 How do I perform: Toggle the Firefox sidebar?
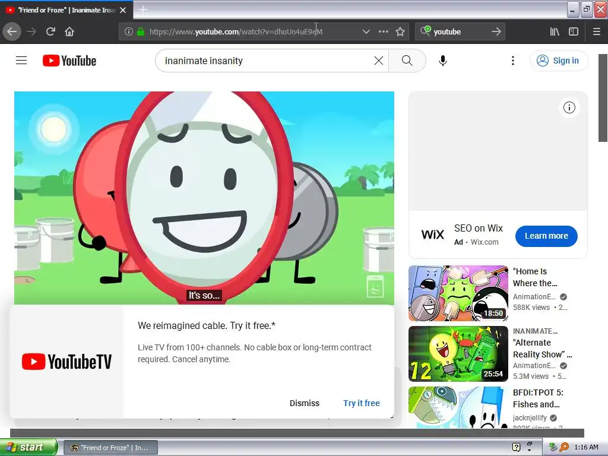(x=574, y=32)
